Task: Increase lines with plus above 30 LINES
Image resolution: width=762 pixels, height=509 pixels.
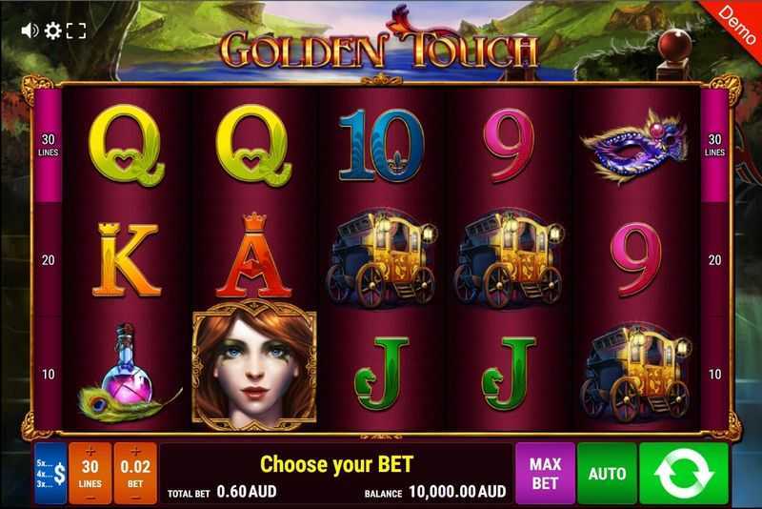Action: [x=90, y=451]
